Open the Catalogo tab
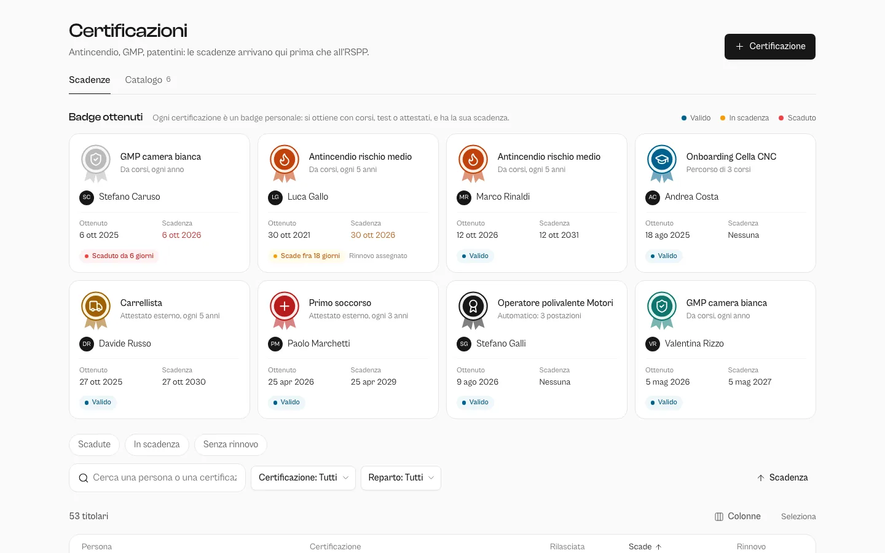Screen dimensions: 885x553 pos(148,80)
